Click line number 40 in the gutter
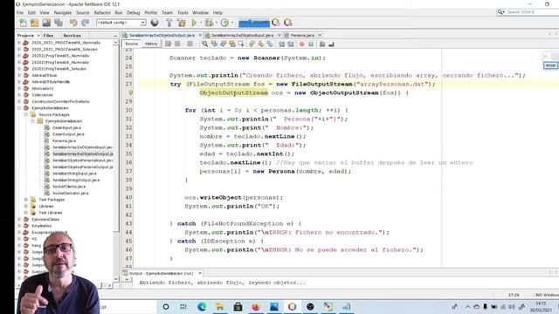This screenshot has height=314, width=559. pyautogui.click(x=128, y=198)
